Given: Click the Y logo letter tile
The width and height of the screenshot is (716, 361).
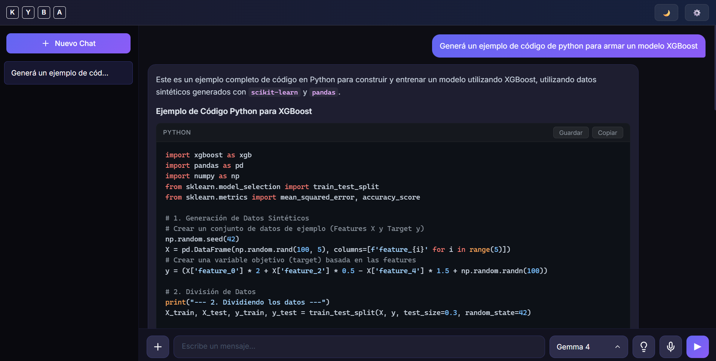Looking at the screenshot, I should click(28, 12).
